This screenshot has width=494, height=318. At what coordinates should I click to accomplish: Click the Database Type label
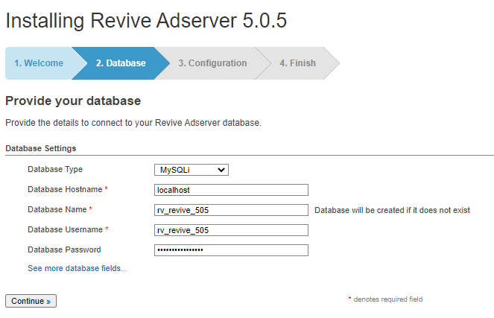(55, 169)
